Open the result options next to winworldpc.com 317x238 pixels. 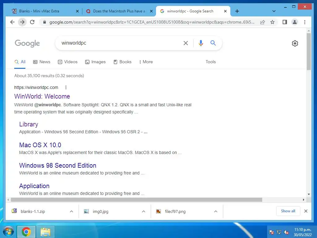pos(66,87)
